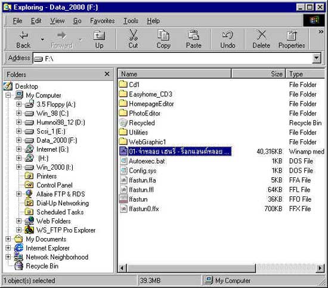The width and height of the screenshot is (328, 288).
Task: Select the Allaire FTP & RDS icon
Action: 29,194
